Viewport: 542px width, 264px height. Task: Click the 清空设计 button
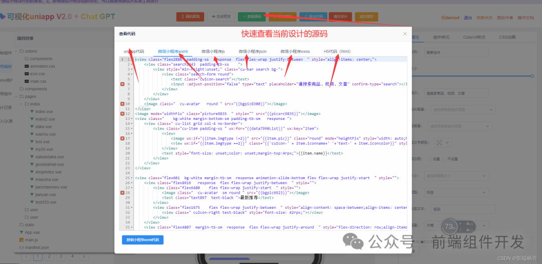(340, 17)
